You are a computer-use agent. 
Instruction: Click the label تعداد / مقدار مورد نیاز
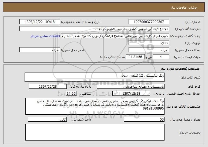[185, 119]
